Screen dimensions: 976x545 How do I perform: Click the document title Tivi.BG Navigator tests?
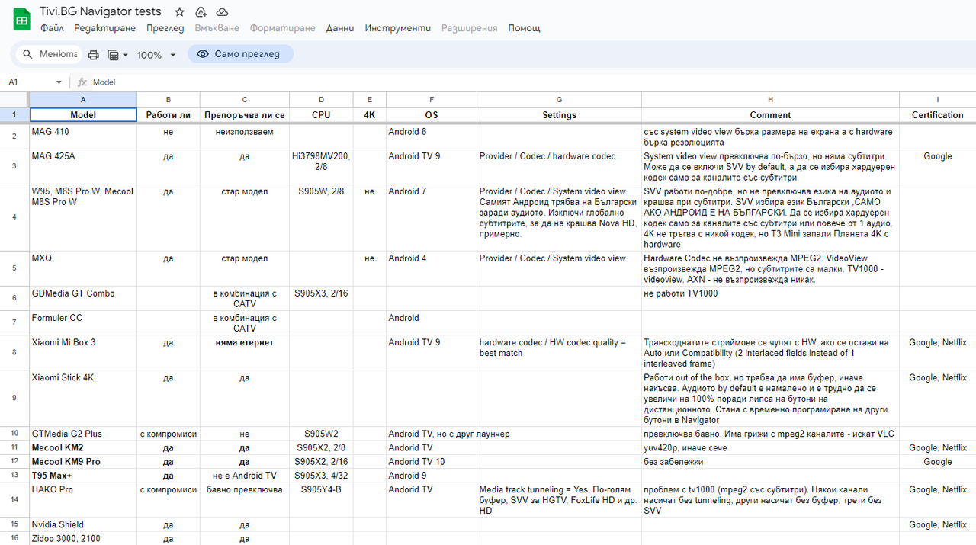pos(101,11)
